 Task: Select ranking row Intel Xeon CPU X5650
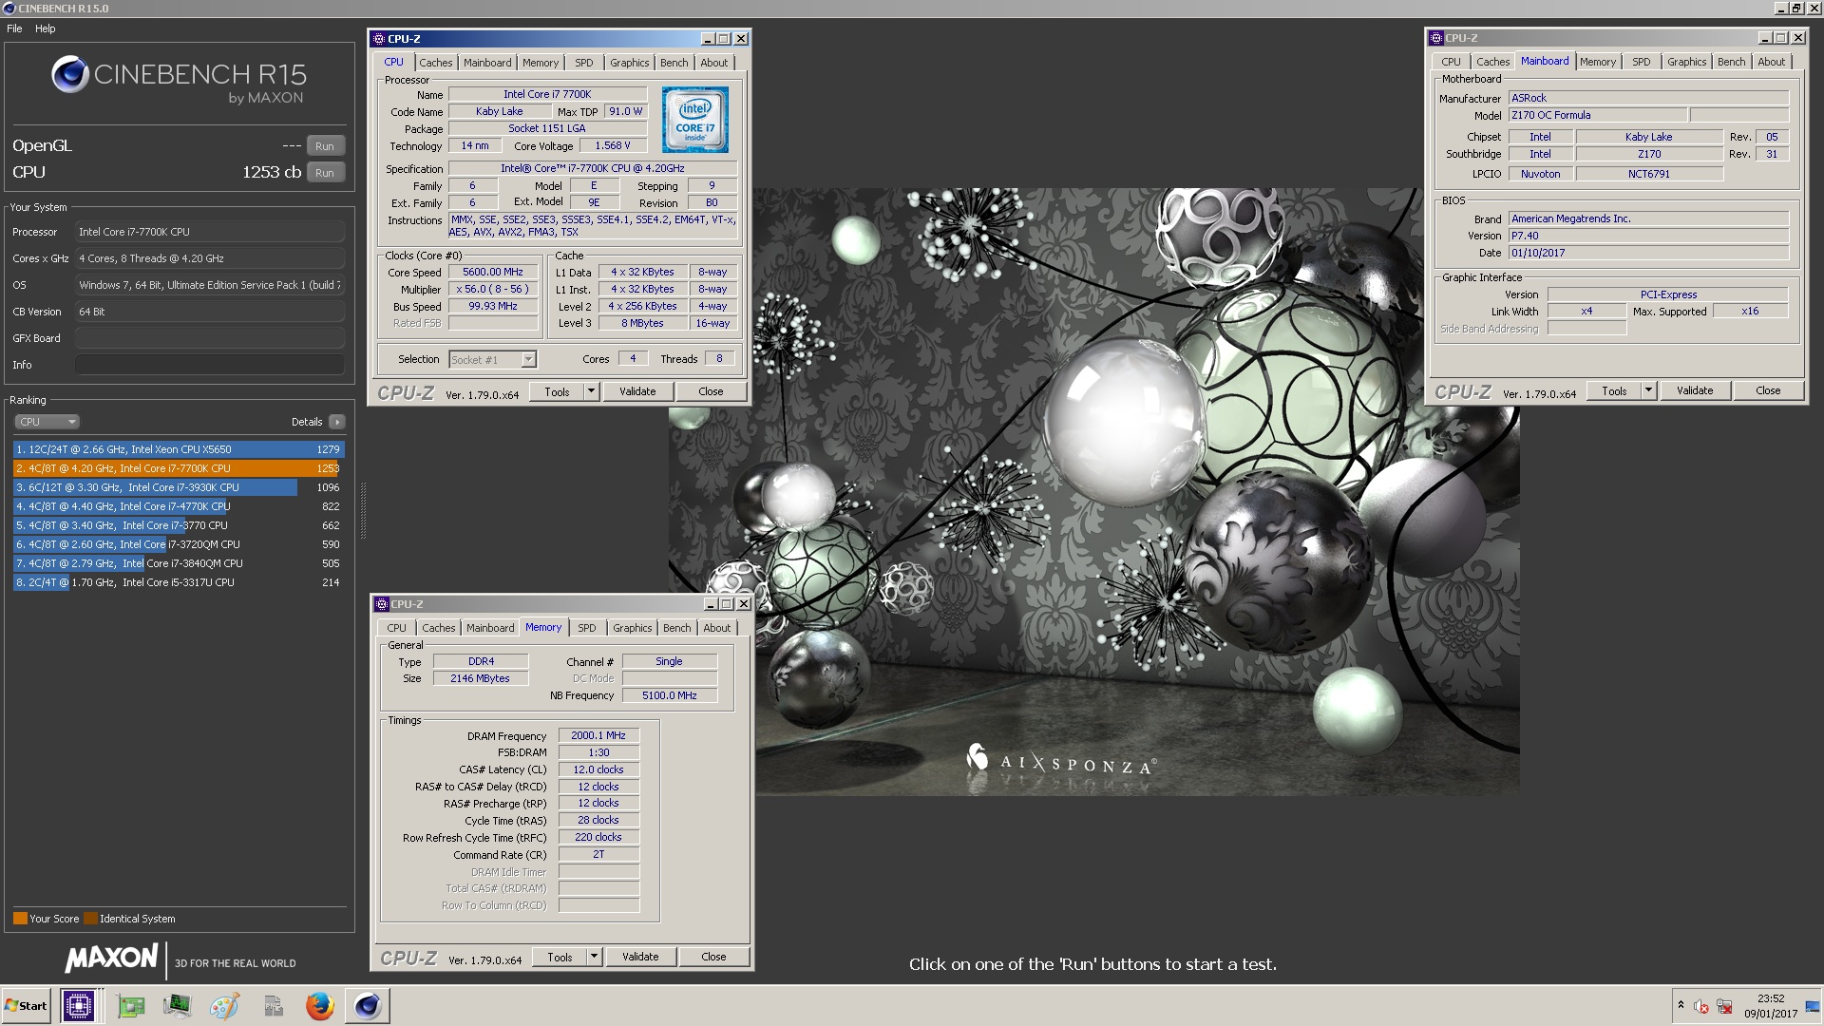pos(179,449)
